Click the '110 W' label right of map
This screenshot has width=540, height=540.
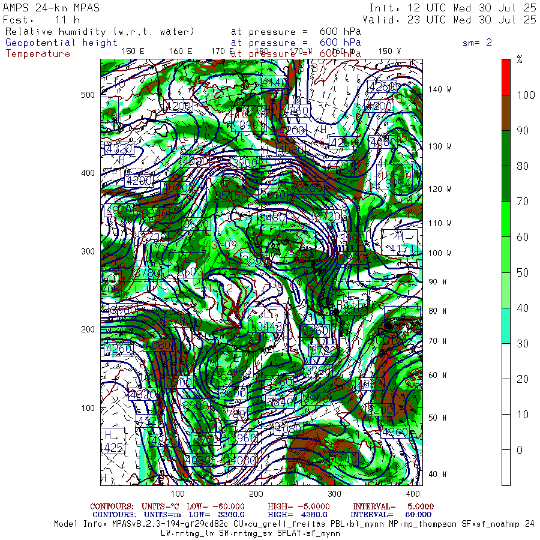pos(440,224)
